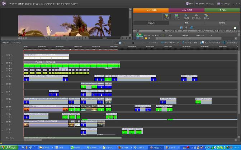Open the トランジション (Transitions) panel icon
The height and width of the screenshot is (150, 241).
(196, 16)
